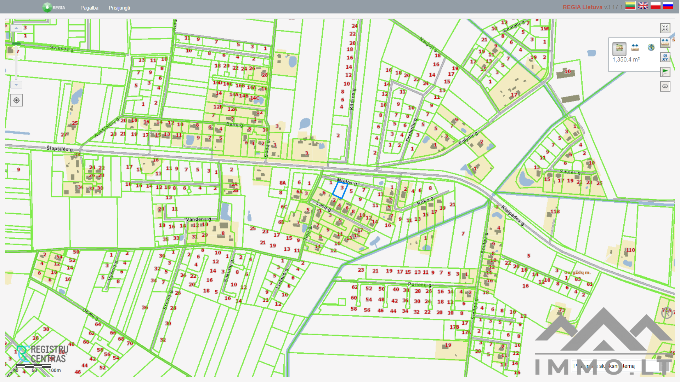680x382 pixels.
Task: Open the XY coordinates tool
Action: tap(665, 57)
